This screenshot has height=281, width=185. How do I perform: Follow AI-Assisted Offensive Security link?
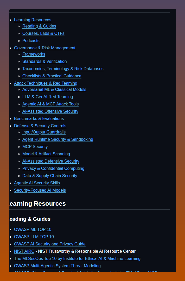50,111
